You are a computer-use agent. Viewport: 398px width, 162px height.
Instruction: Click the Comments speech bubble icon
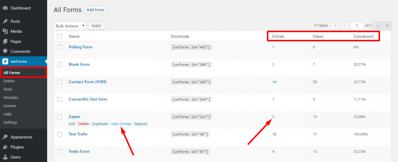click(5, 51)
